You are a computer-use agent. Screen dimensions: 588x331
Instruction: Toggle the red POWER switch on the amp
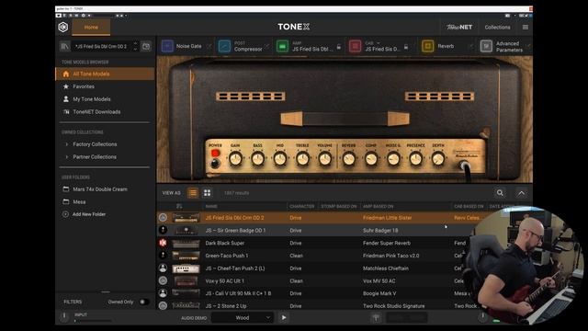click(215, 154)
